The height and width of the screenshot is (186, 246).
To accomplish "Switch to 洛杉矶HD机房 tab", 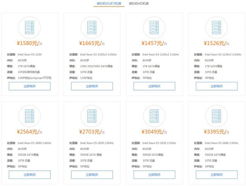I will tap(139, 4).
